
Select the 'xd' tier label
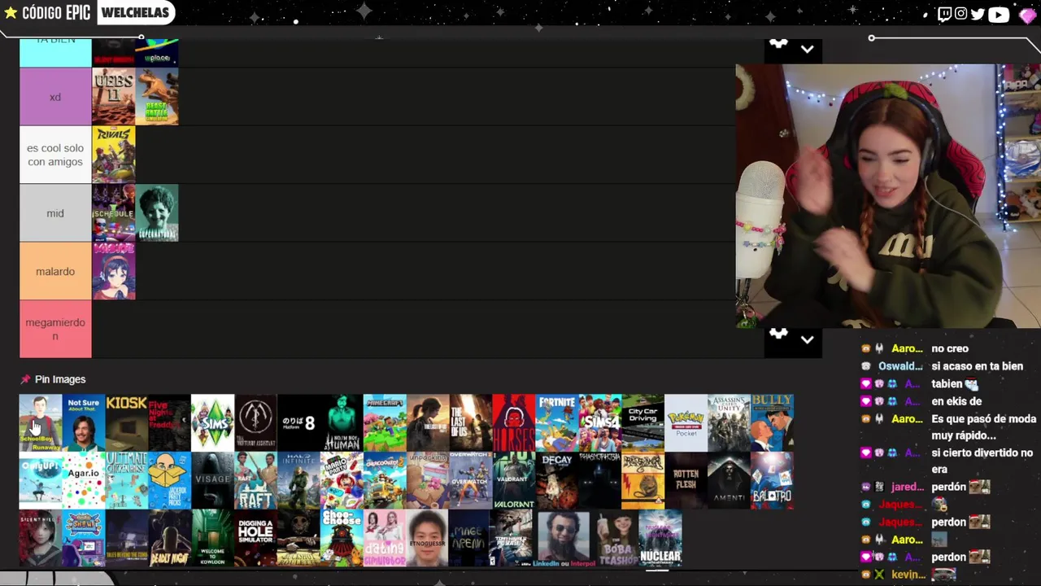[x=55, y=97]
